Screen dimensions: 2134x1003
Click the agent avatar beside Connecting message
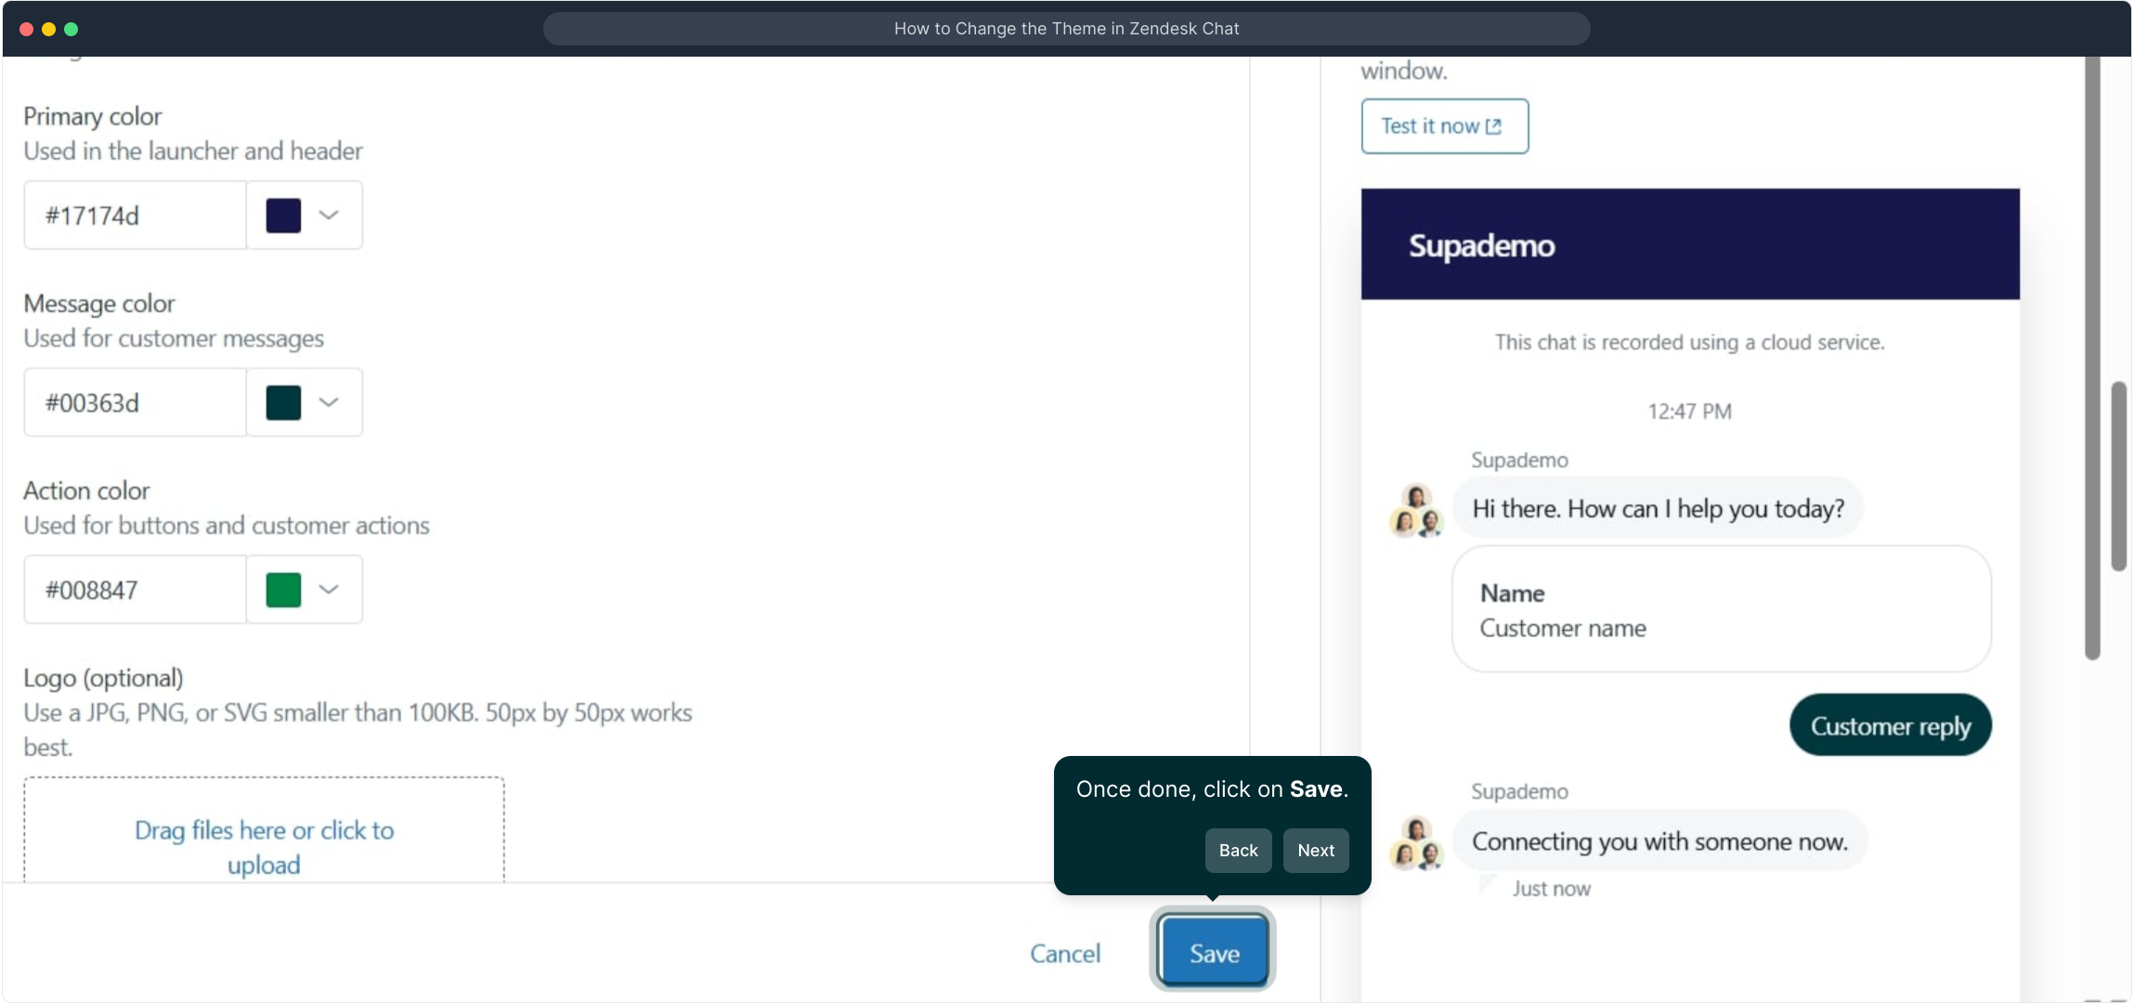(x=1416, y=842)
